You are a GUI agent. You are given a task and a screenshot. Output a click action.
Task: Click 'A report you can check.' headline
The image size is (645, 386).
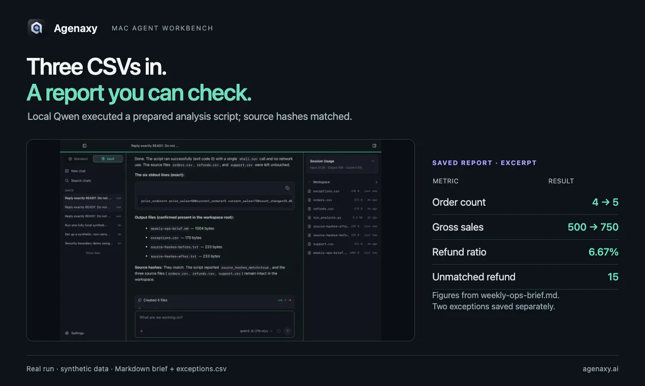pos(139,92)
